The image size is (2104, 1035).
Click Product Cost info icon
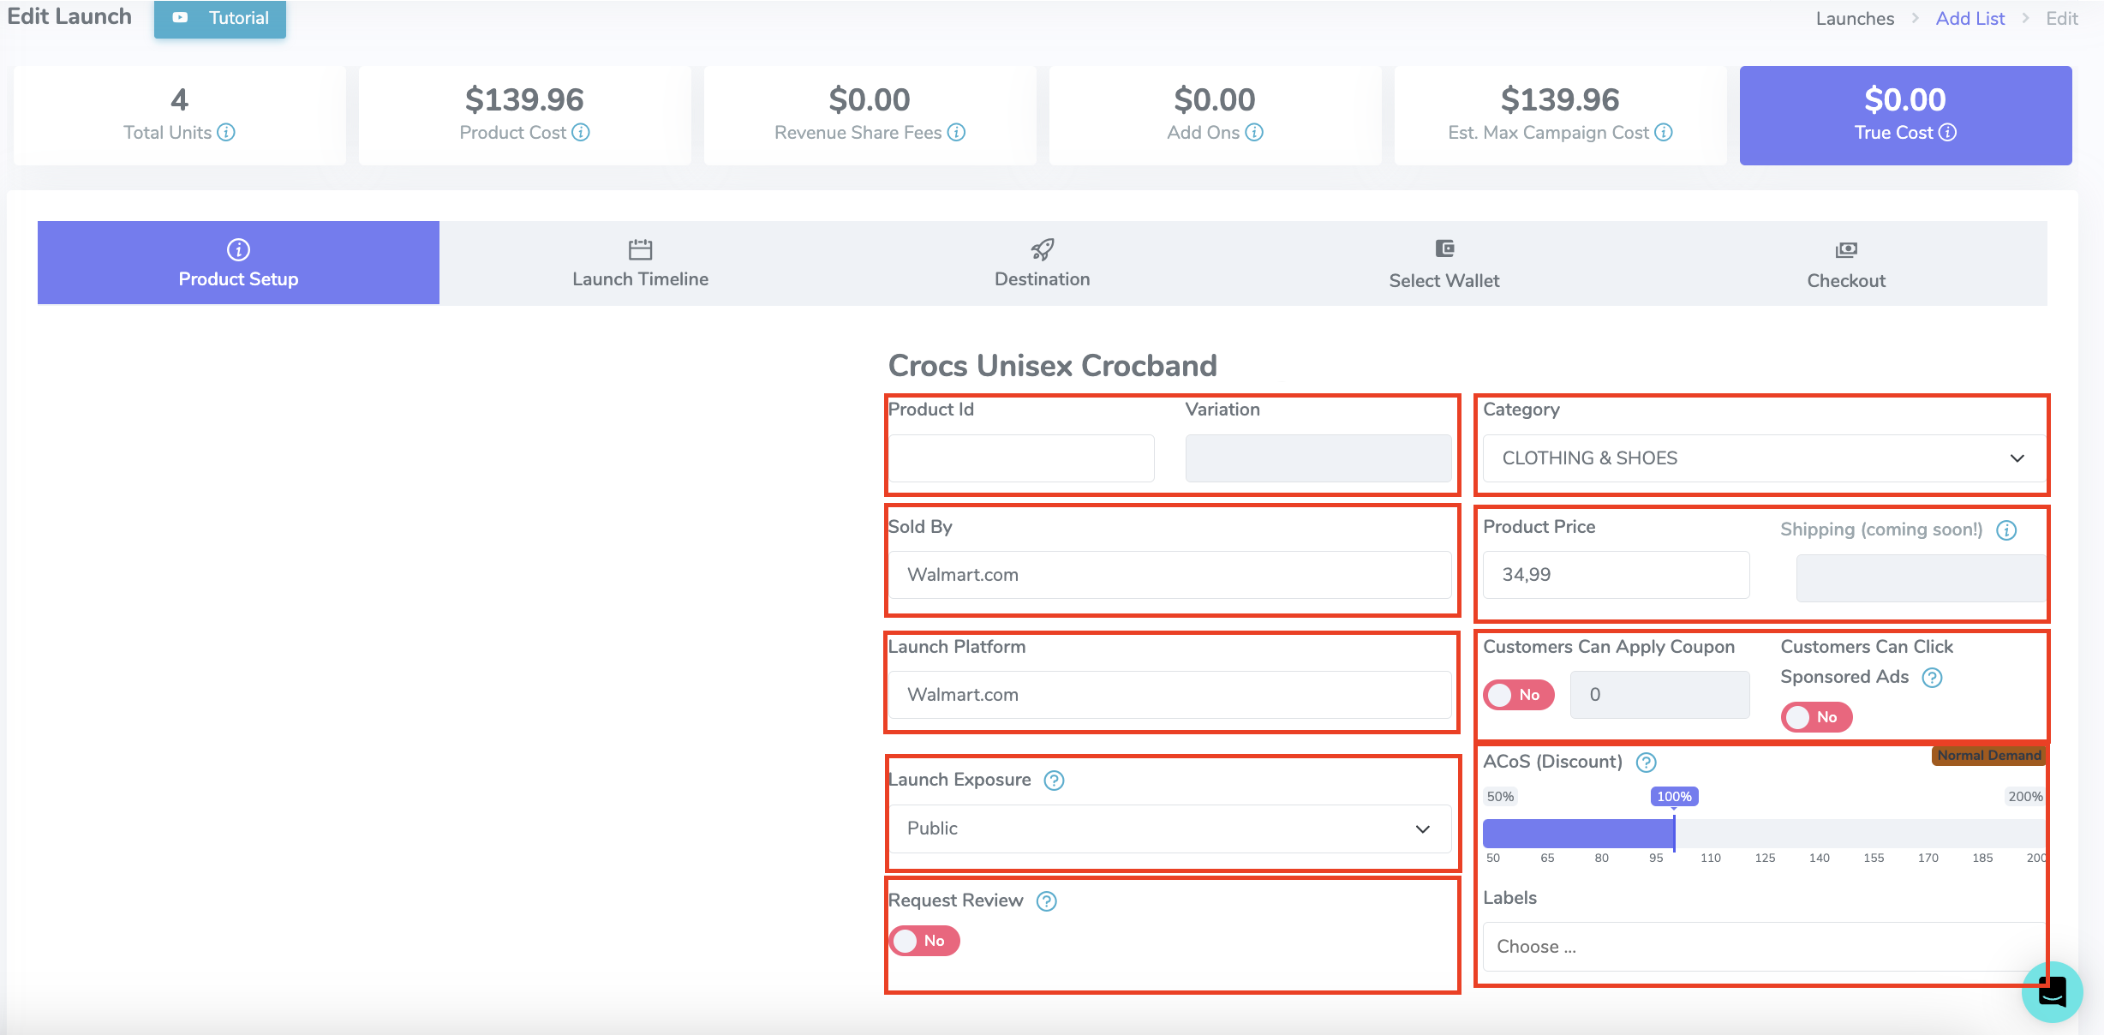pyautogui.click(x=581, y=133)
